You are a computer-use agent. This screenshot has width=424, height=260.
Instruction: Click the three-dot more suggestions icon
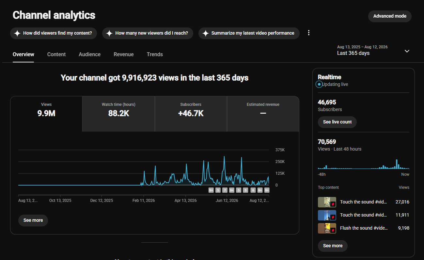pyautogui.click(x=309, y=33)
